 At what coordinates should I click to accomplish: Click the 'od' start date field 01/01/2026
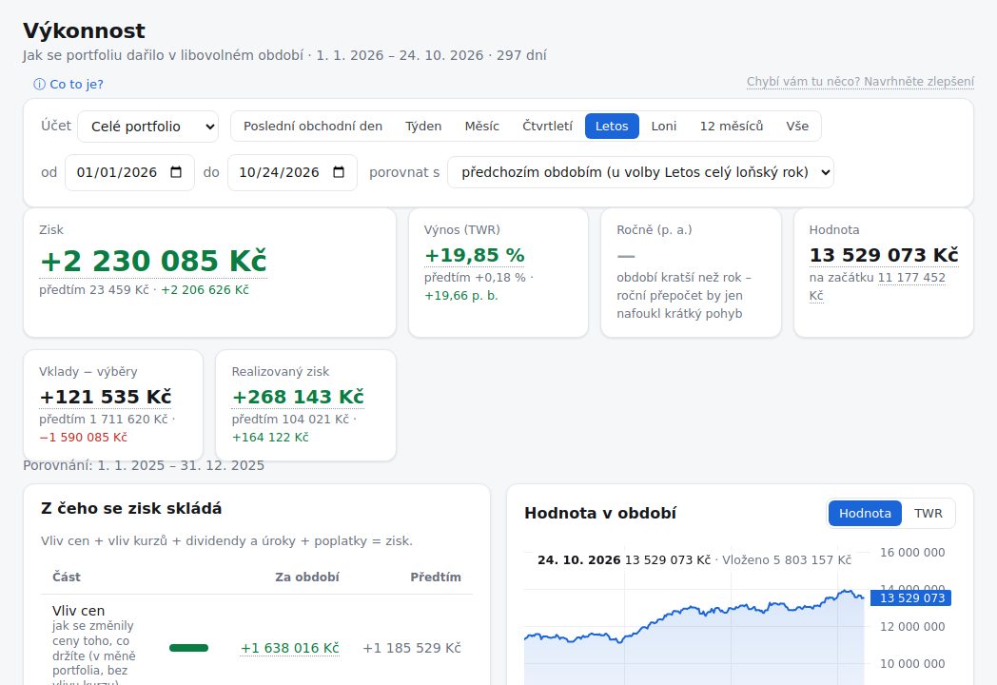129,172
